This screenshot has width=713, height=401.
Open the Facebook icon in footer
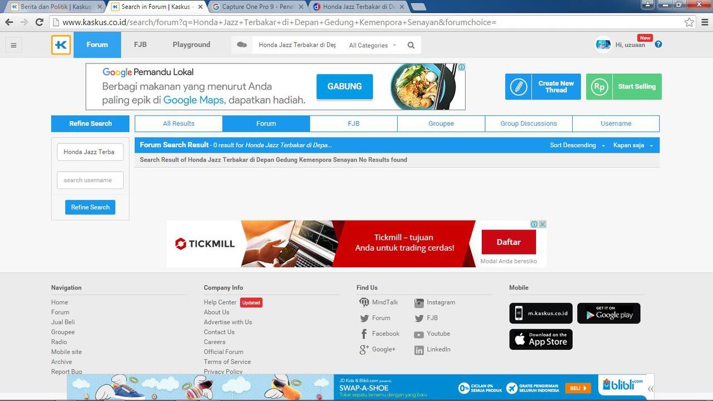364,334
